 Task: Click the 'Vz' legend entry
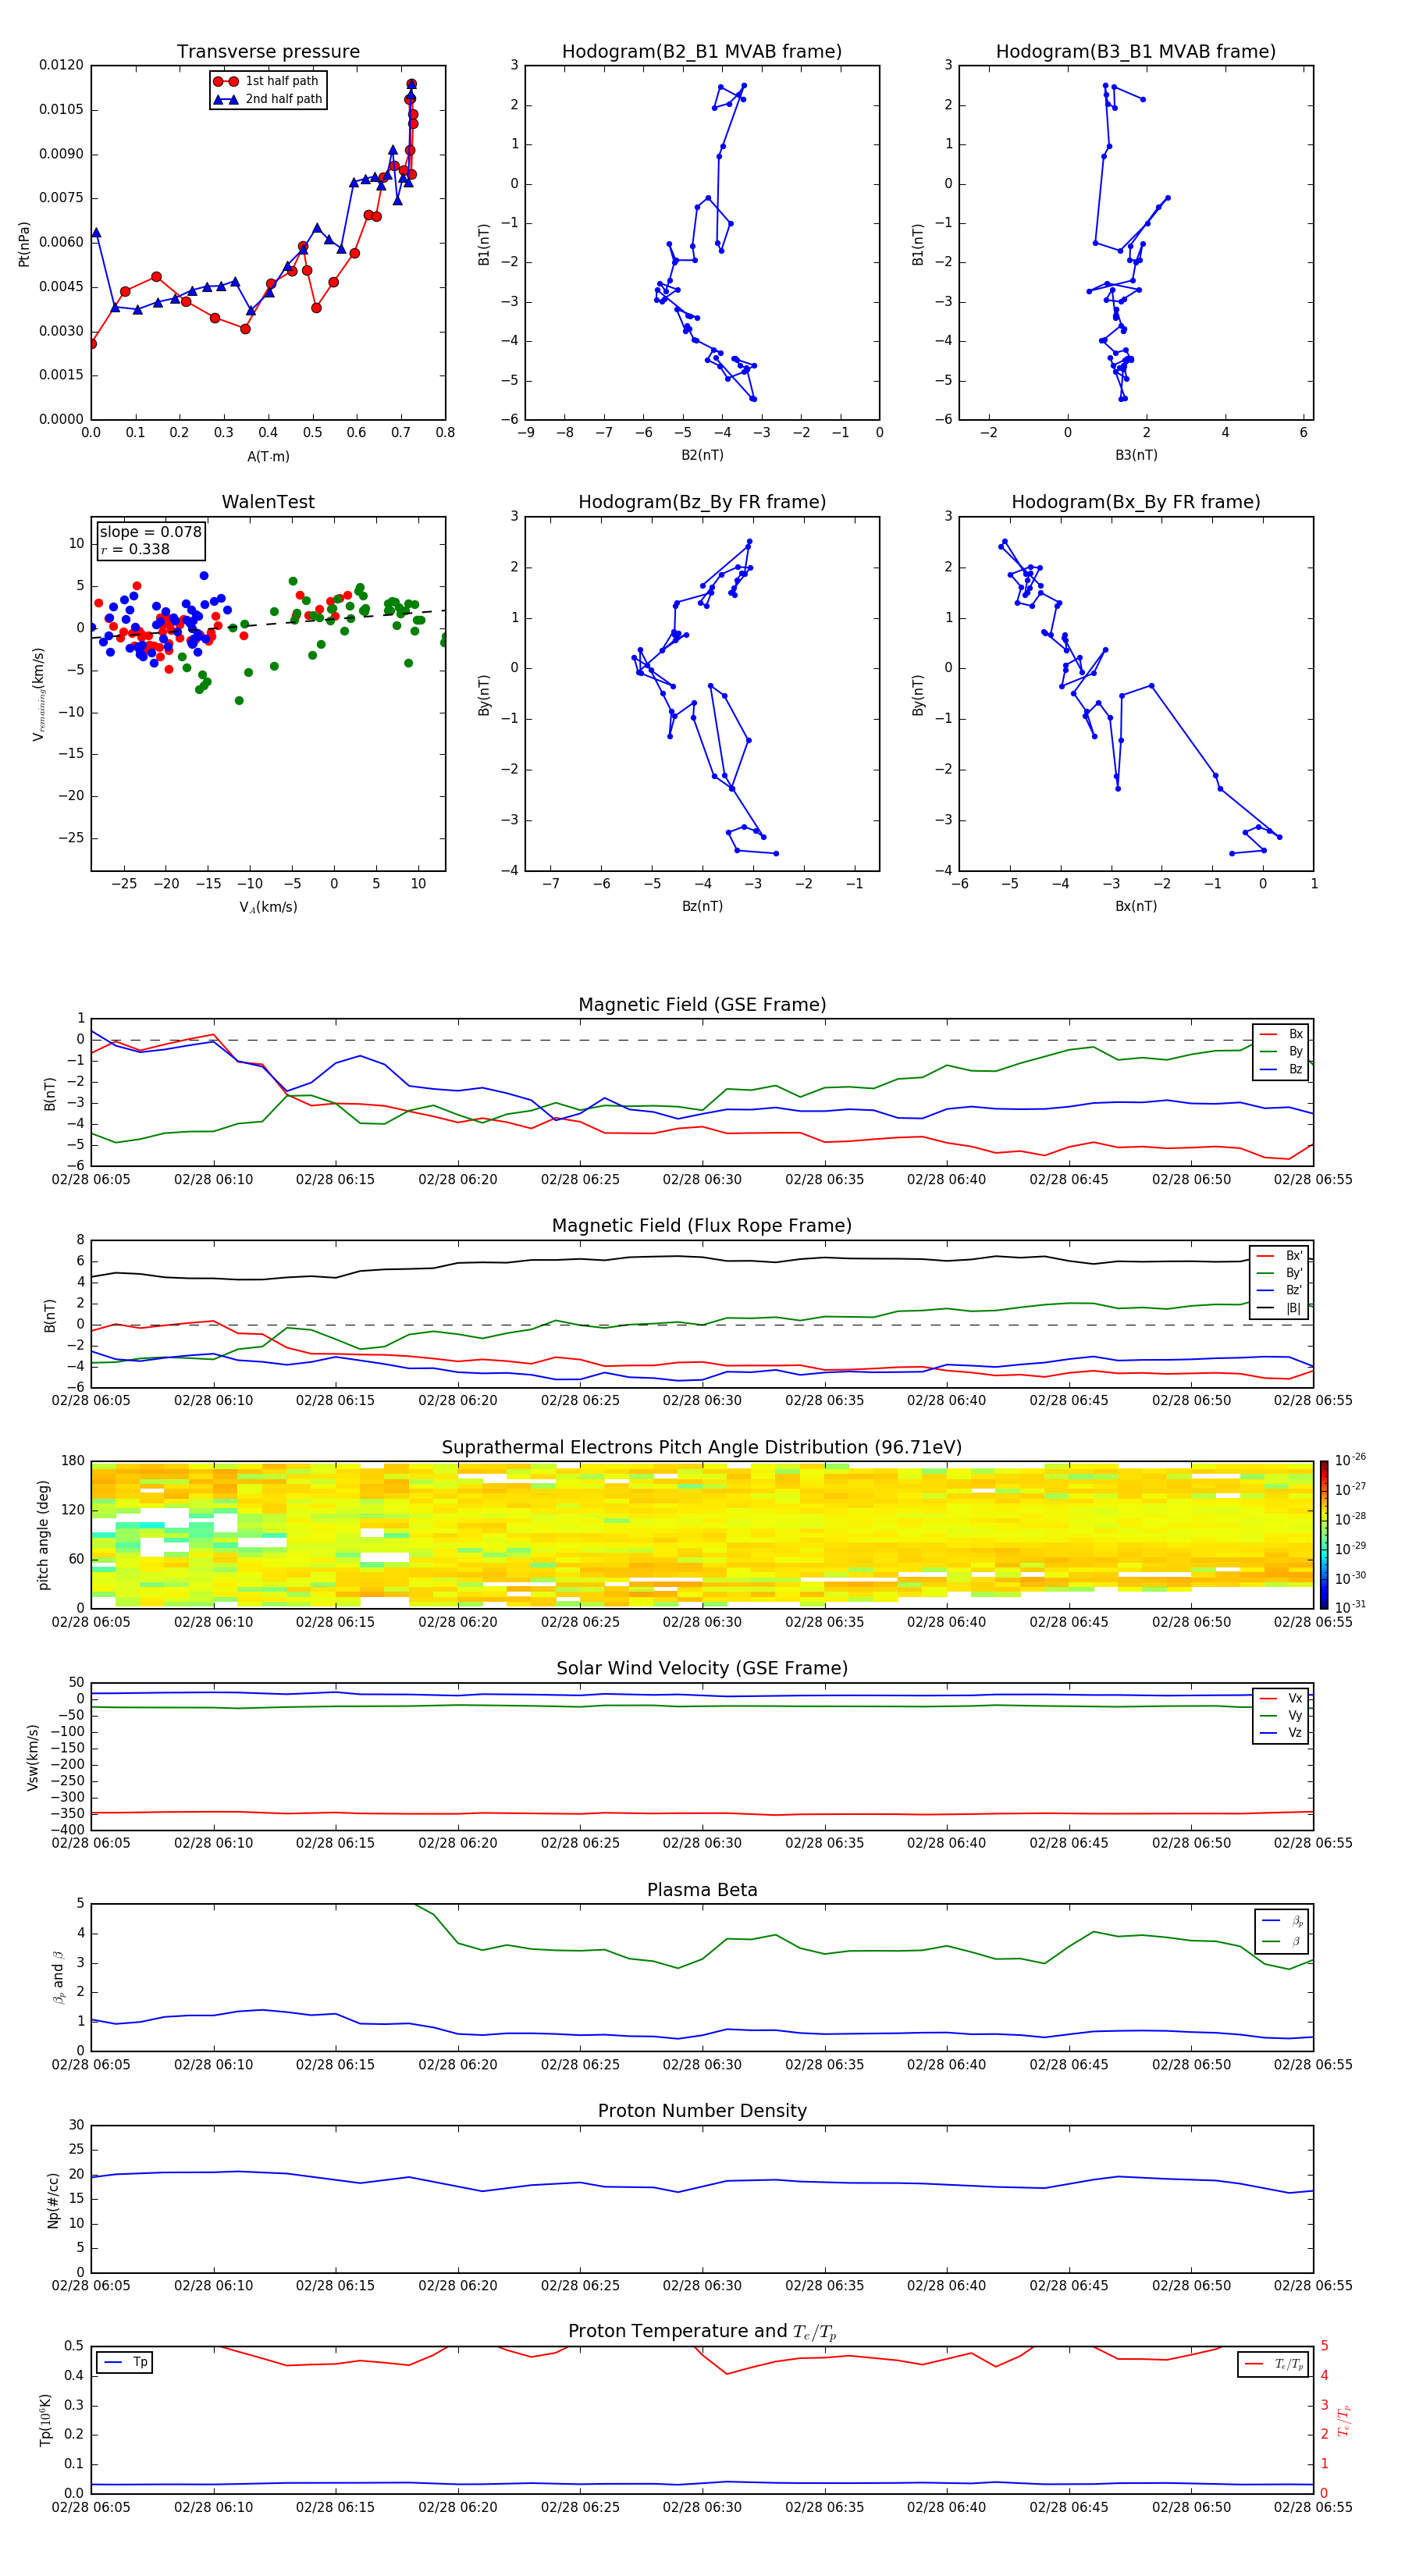[x=1281, y=1733]
